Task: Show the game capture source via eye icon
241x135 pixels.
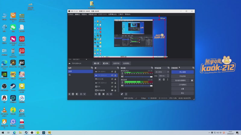Action: (112, 79)
